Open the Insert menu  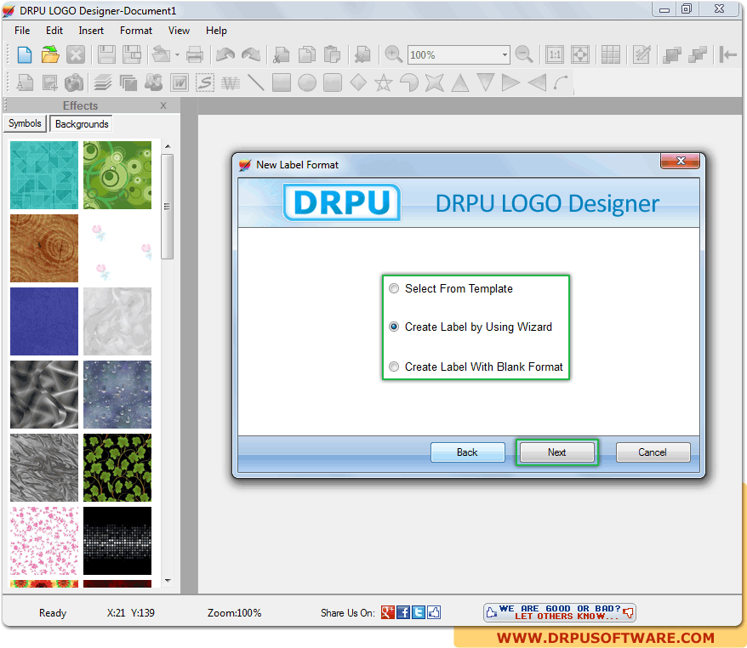click(91, 31)
